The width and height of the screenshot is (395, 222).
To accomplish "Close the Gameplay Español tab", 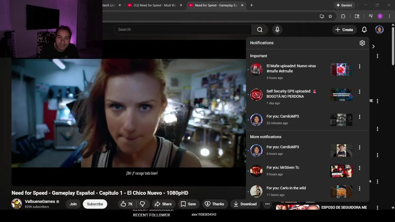I will pyautogui.click(x=242, y=5).
